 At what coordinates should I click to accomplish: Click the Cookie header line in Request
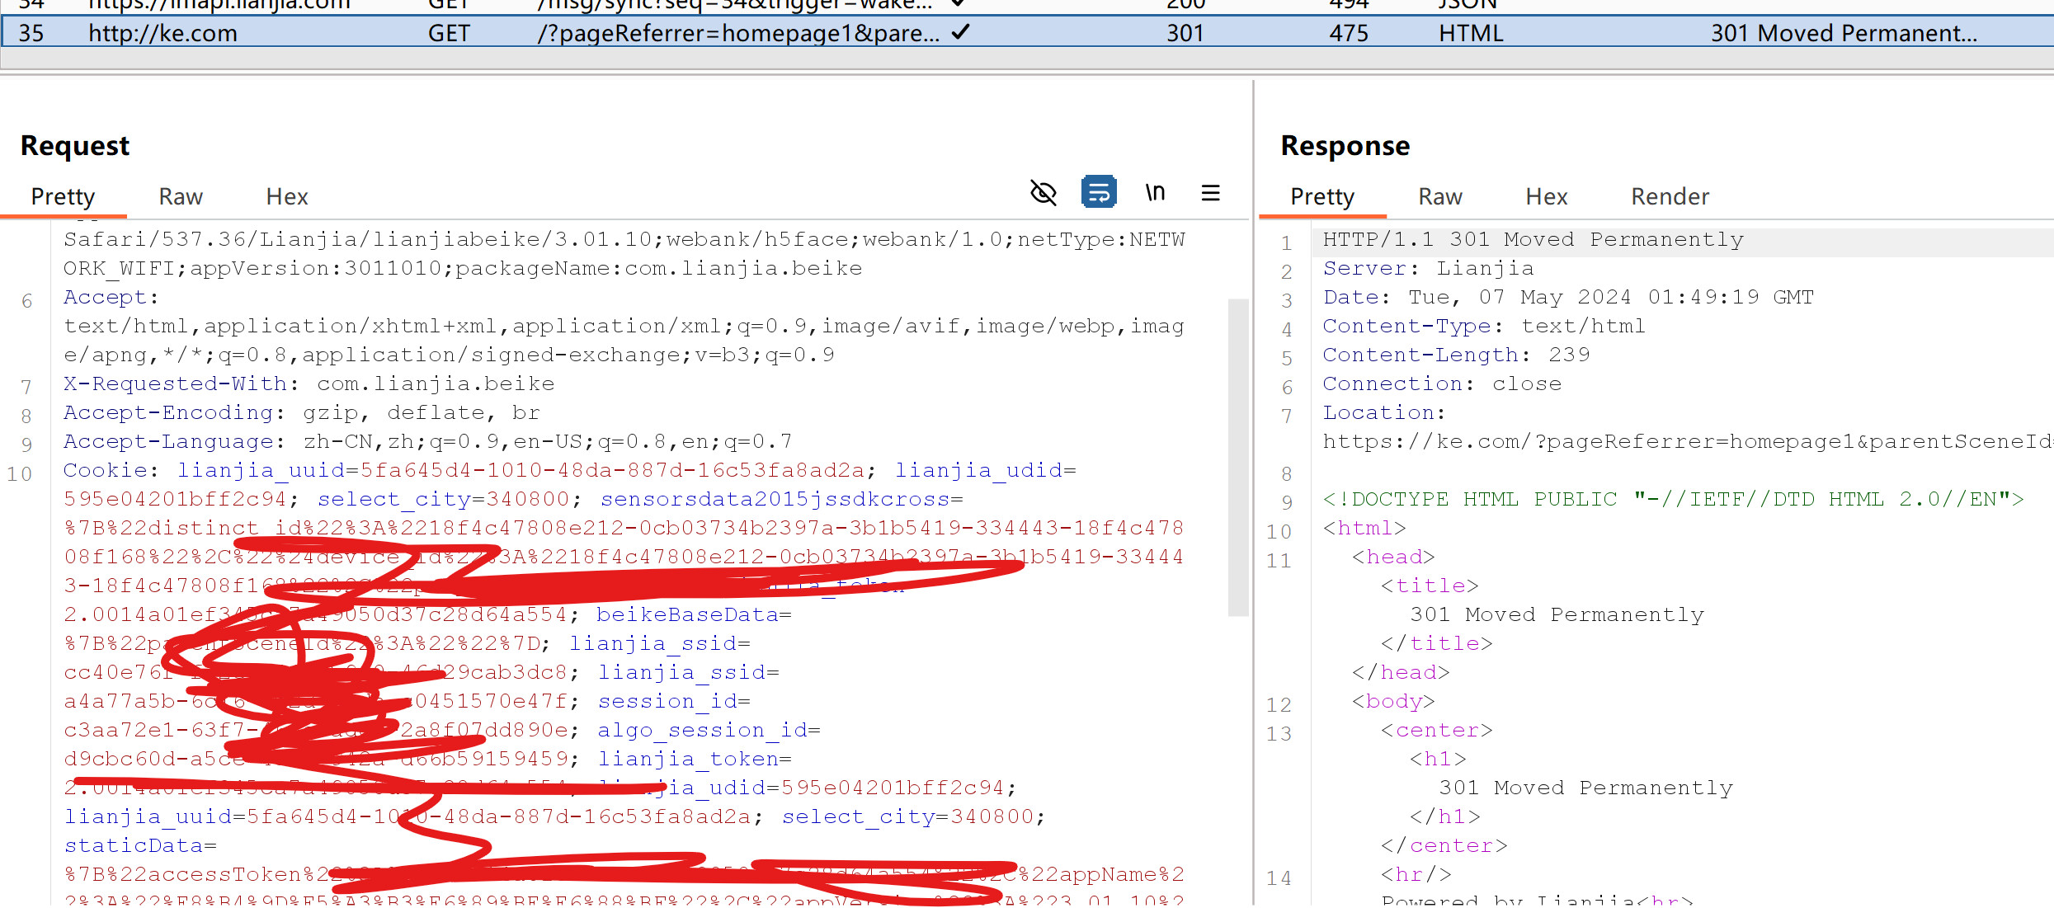pos(106,471)
